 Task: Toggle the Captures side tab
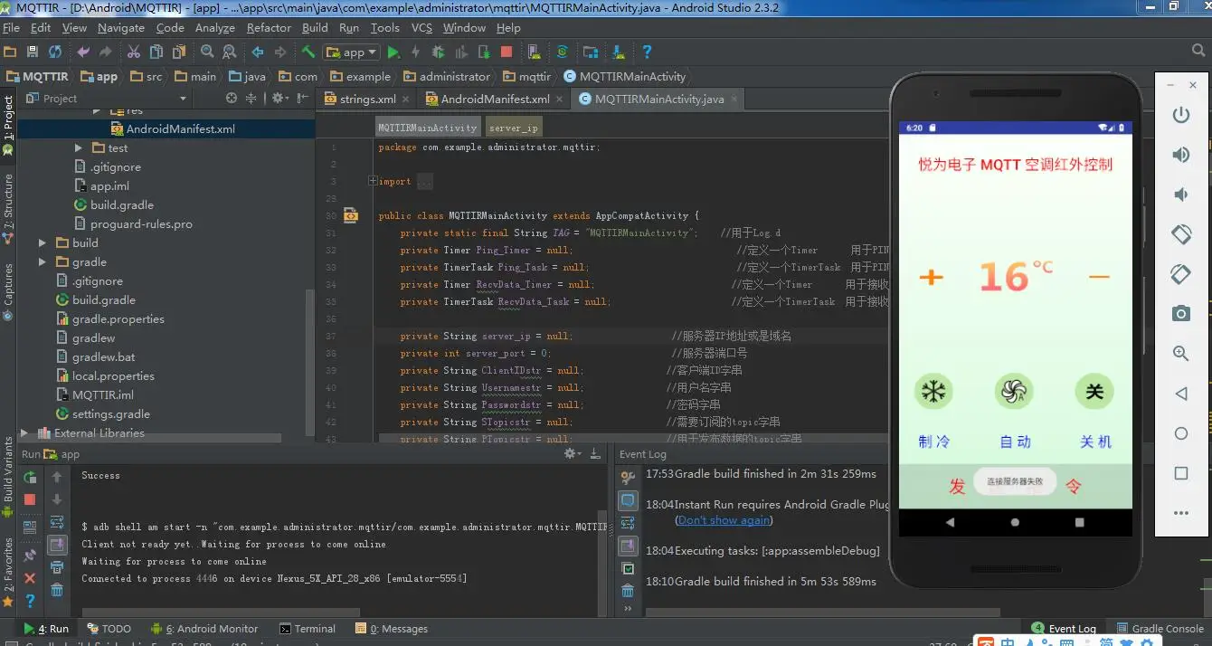click(x=8, y=292)
